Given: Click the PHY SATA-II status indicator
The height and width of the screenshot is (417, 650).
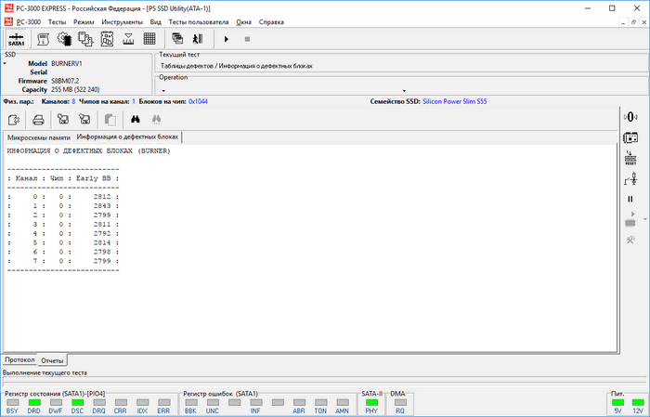Looking at the screenshot, I should pyautogui.click(x=371, y=402).
